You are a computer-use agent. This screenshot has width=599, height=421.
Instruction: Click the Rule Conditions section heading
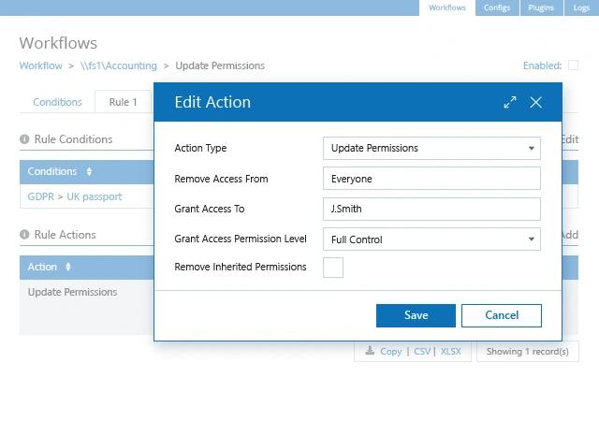pyautogui.click(x=73, y=139)
